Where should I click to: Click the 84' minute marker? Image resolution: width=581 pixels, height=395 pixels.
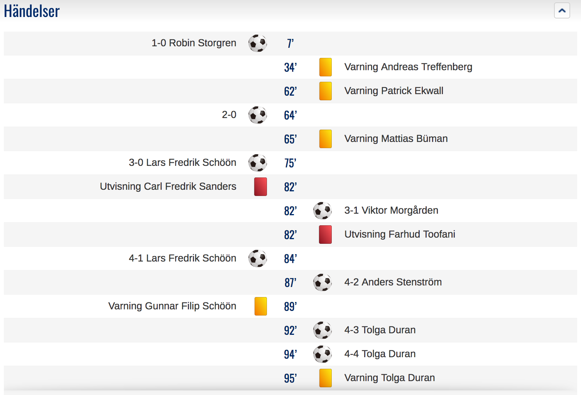tap(290, 259)
